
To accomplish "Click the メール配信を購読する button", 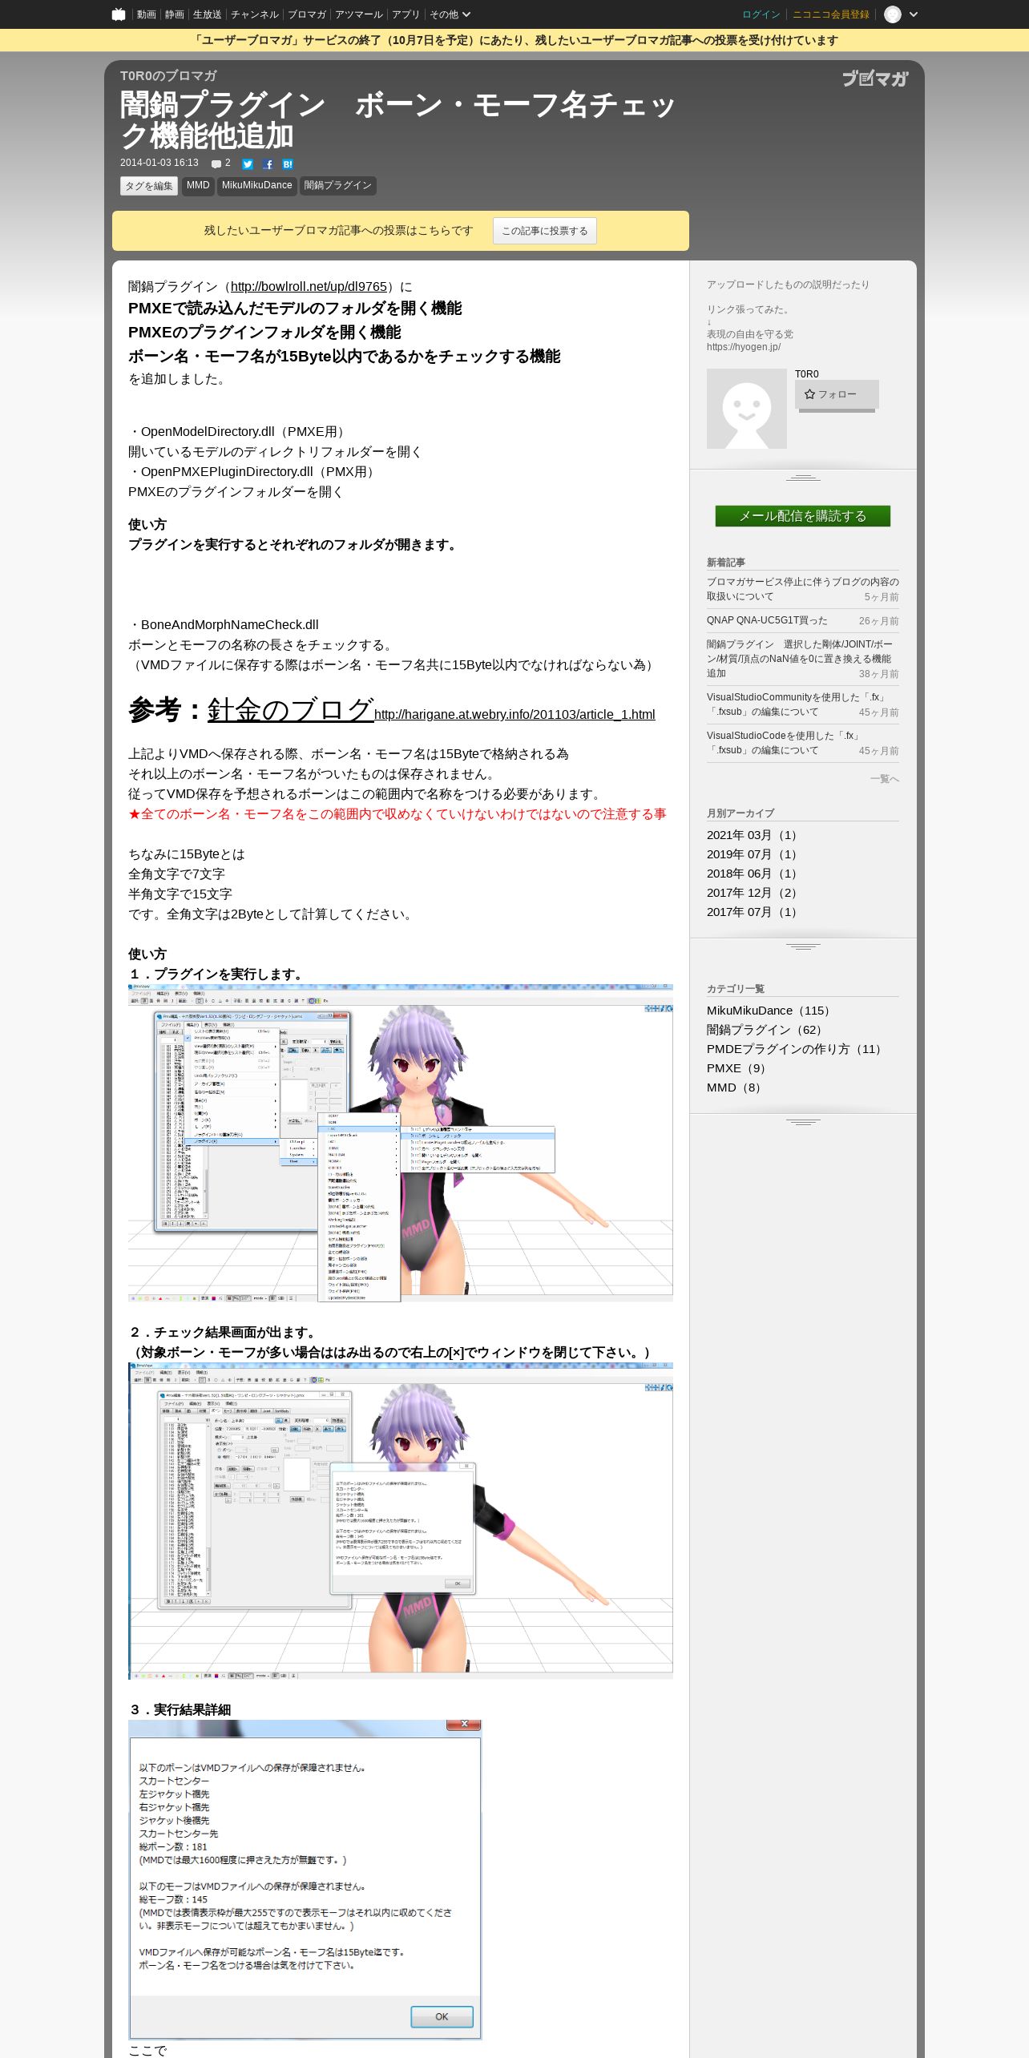I will click(x=803, y=516).
